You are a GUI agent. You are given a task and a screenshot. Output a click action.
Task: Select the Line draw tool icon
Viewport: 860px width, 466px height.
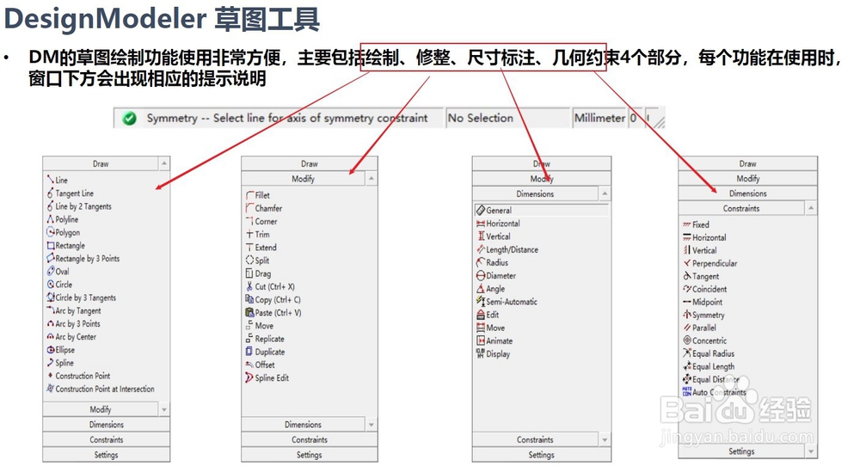click(x=50, y=180)
